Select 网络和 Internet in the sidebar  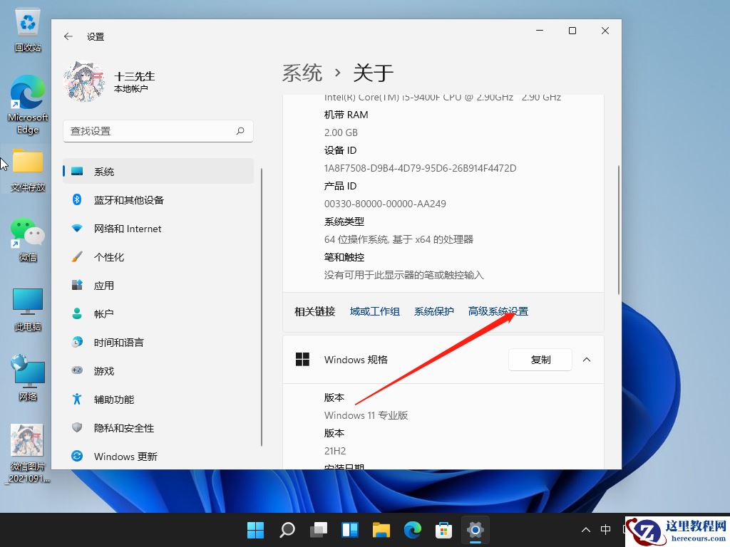tap(128, 228)
